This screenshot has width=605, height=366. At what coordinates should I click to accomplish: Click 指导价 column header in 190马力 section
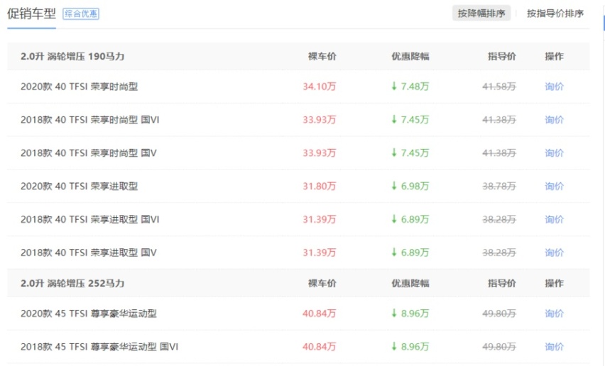(x=501, y=56)
